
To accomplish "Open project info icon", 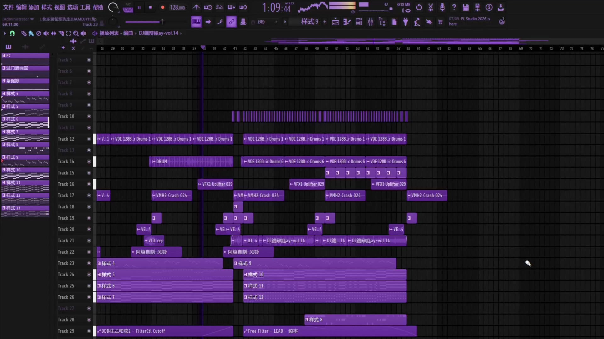I will 489,7.
